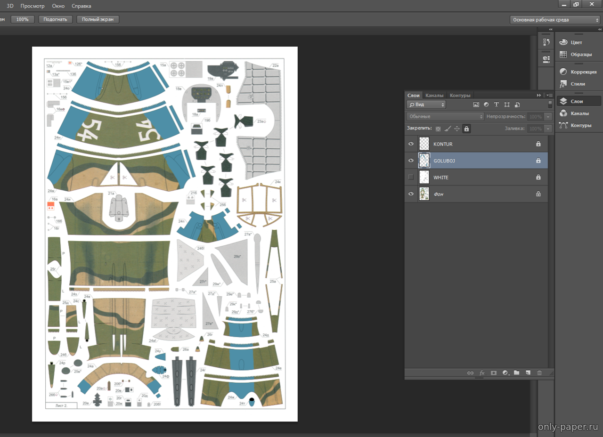Screen dimensions: 603x437
Task: Open the workspace dropdown Основная рабочая среда
Action: pos(554,20)
